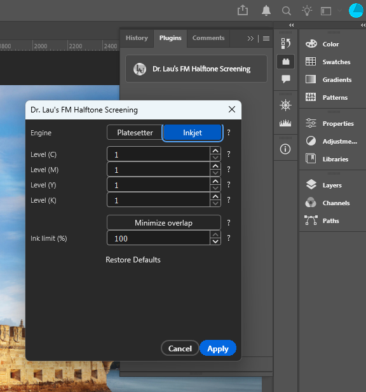Apply the halftone screening settings
The width and height of the screenshot is (366, 392).
pos(218,348)
